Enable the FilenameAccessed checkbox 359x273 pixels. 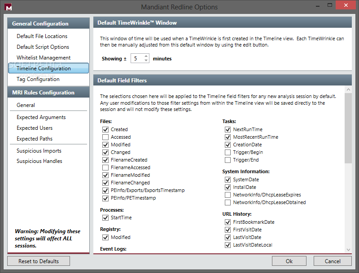click(x=105, y=167)
